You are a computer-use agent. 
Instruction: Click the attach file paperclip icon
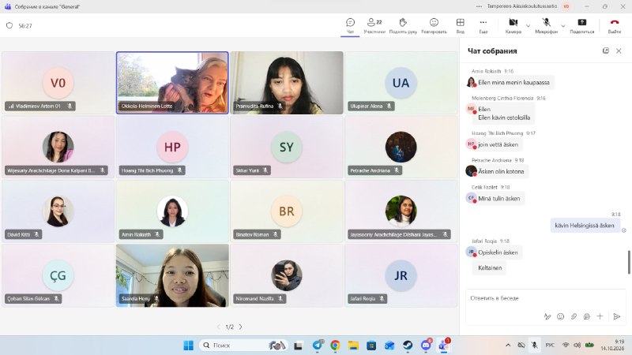click(x=574, y=317)
